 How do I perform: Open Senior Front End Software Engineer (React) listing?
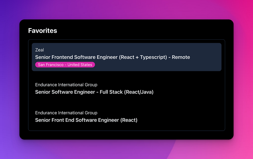pos(86,120)
